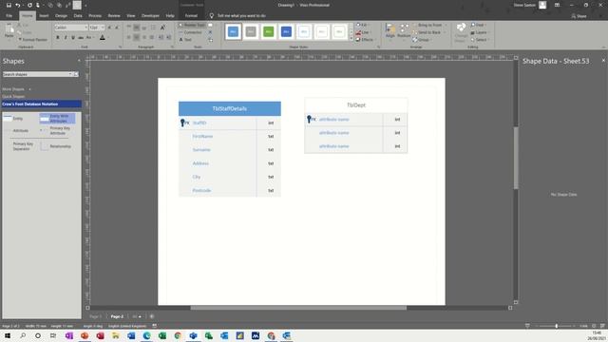Click the font color icon
Screen dimensions: 608x342
(103, 38)
